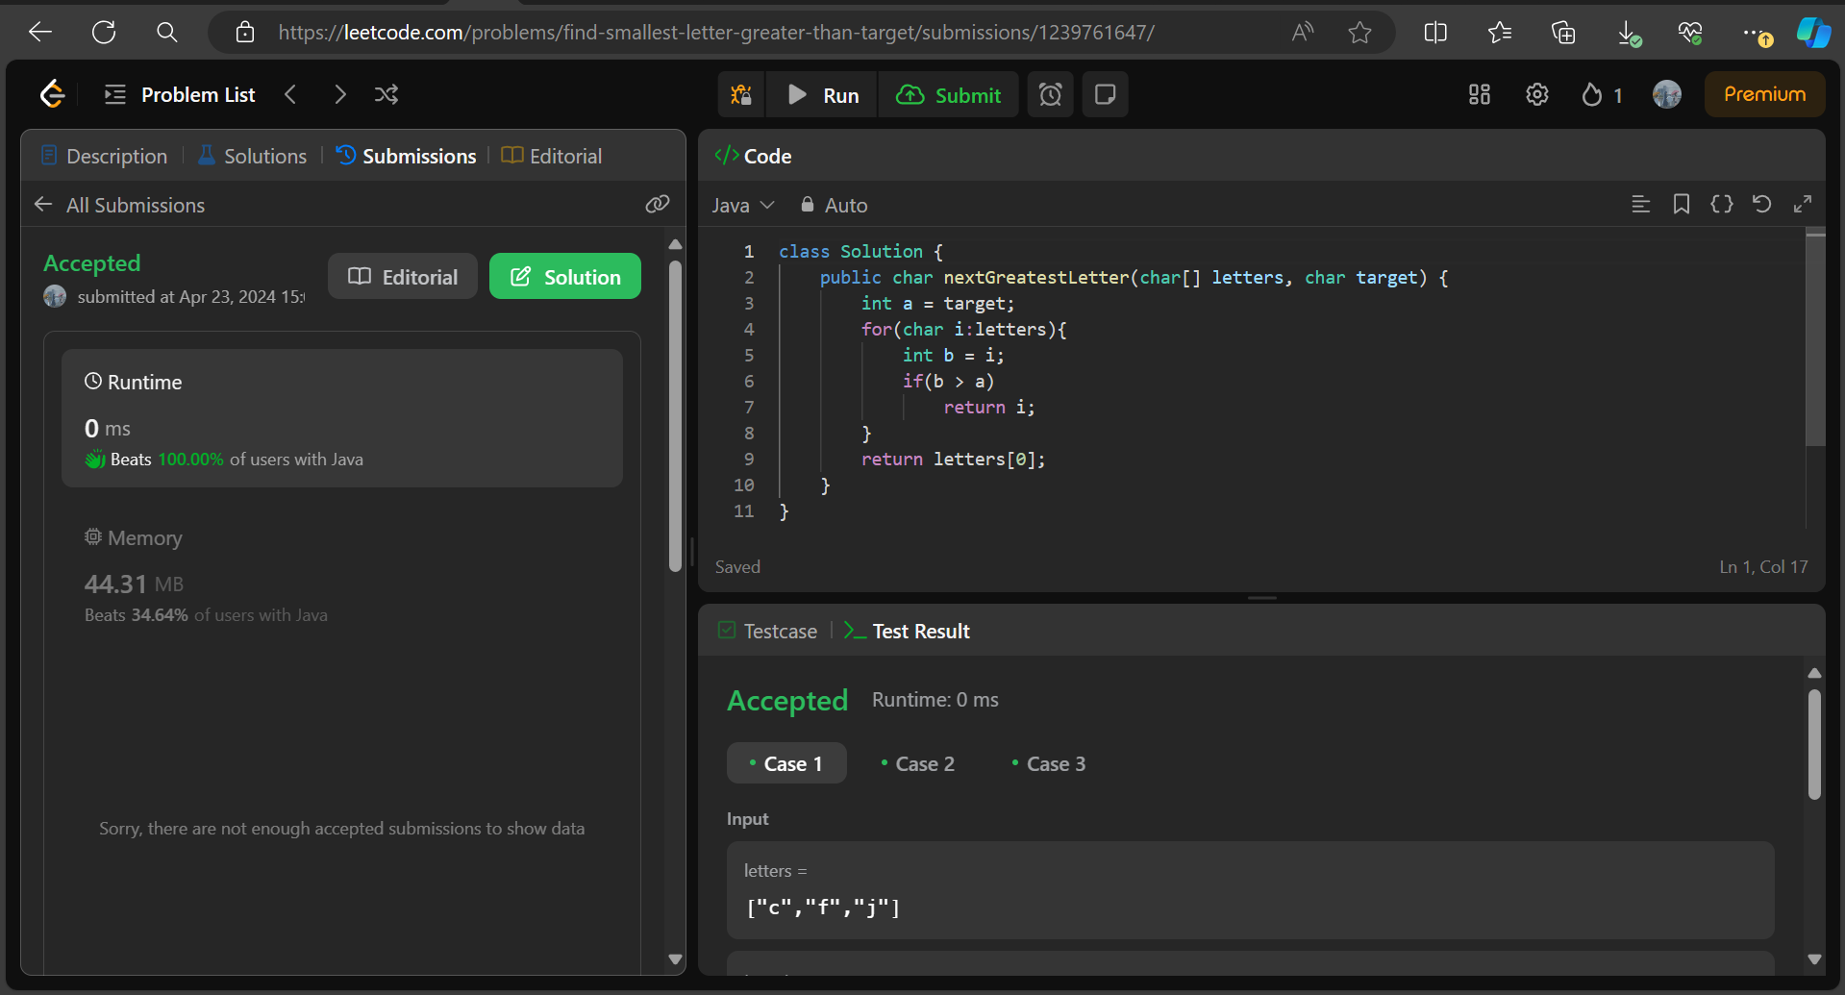
Task: Expand the code editor to fullscreen
Action: tap(1803, 204)
